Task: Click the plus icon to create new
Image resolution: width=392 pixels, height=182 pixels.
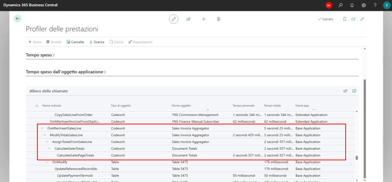Action: coord(204,19)
